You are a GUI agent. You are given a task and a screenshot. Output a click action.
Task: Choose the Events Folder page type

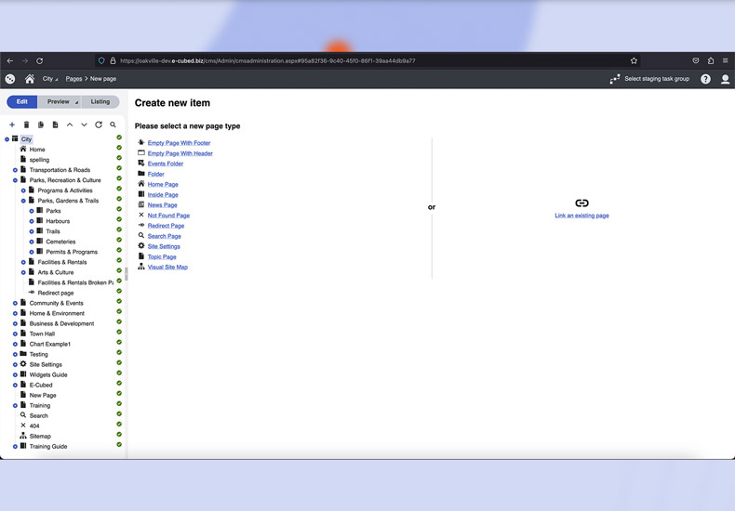point(165,164)
